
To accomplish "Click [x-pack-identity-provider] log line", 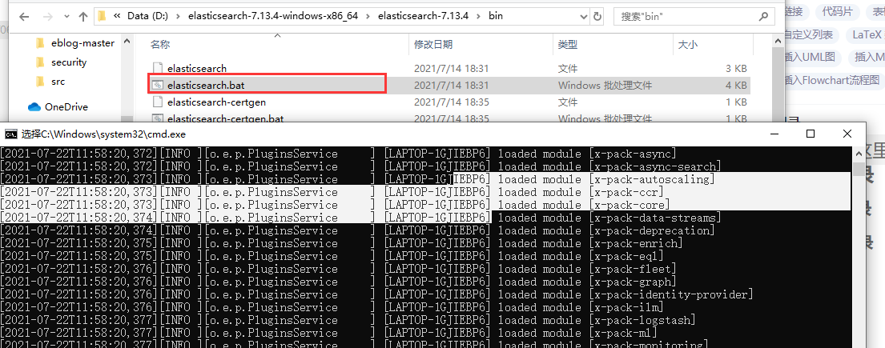I will [672, 294].
